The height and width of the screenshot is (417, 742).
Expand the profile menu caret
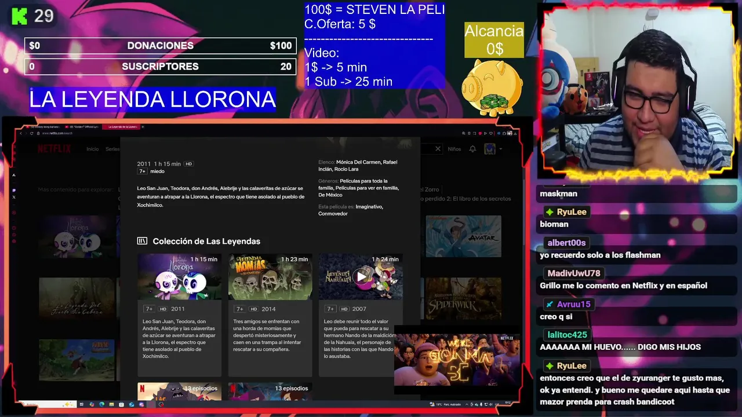501,149
